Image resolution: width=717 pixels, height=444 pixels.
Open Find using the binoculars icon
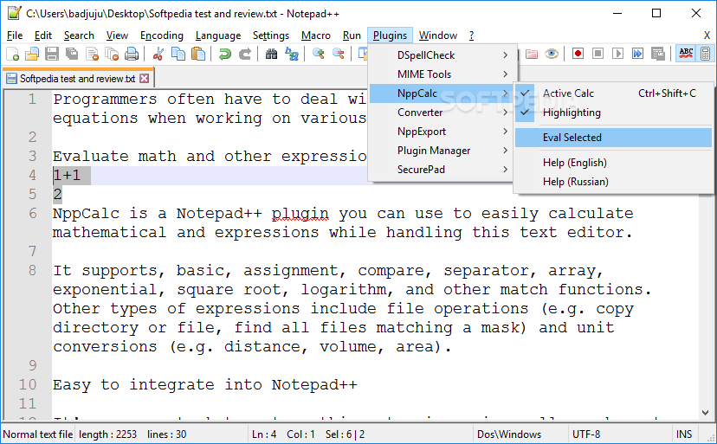click(x=271, y=54)
